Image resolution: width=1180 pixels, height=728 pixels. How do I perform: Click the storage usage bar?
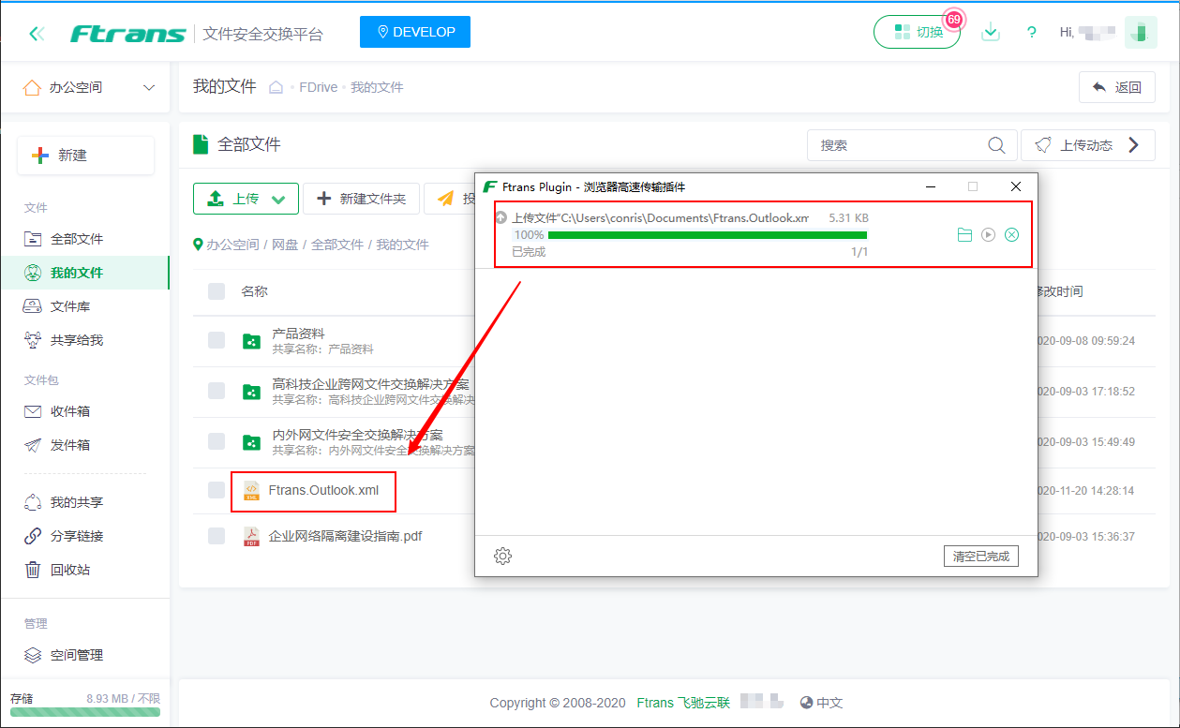coord(85,712)
